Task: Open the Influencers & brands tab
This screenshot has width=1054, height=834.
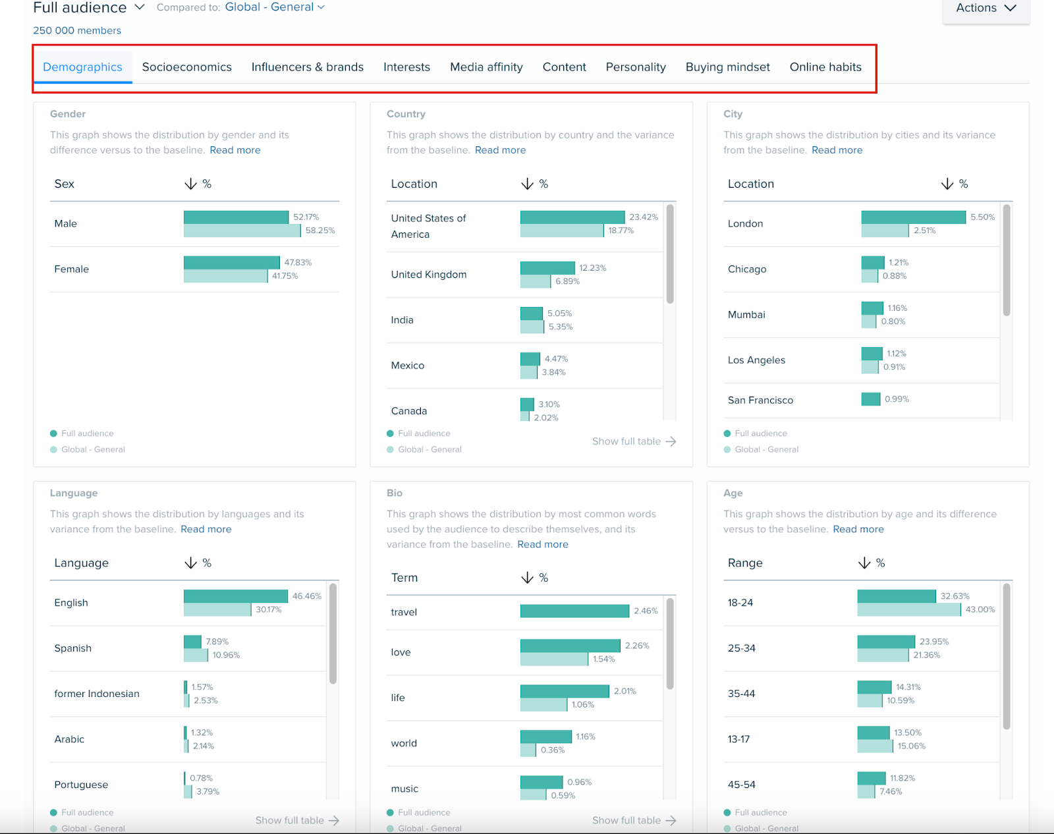Action: (307, 67)
